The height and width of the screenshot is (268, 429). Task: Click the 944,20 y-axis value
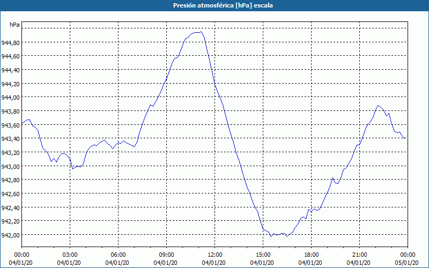(11, 84)
